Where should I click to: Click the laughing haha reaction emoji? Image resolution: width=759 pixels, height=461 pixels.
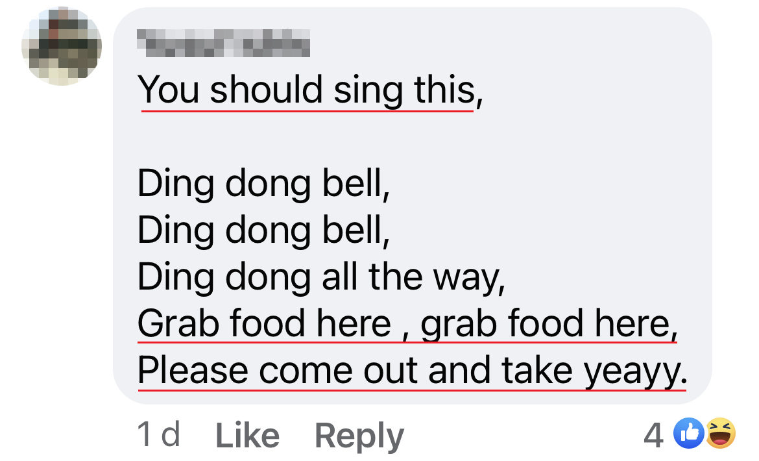[x=720, y=434]
